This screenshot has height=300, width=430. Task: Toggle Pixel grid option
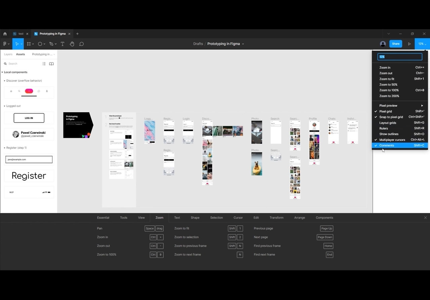400,111
